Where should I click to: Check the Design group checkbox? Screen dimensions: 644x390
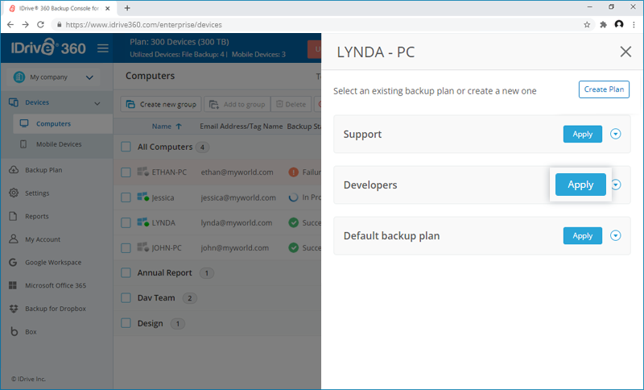[126, 323]
